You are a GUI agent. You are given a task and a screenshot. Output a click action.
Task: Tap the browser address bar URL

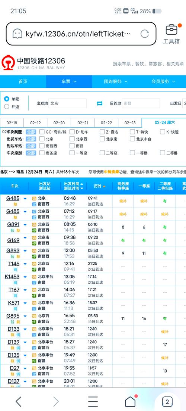tap(78, 34)
